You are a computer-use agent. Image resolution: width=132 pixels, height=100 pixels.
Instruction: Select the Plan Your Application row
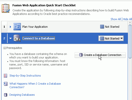(64, 27)
